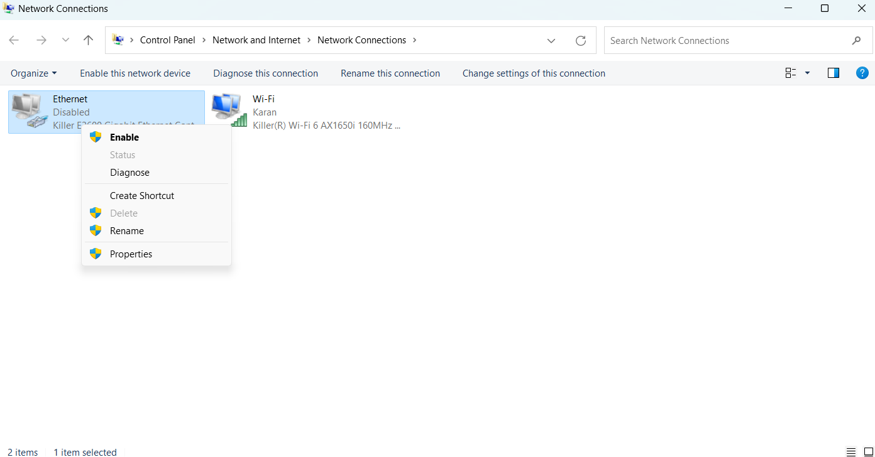Go up one folder level
The width and height of the screenshot is (875, 457).
(88, 40)
